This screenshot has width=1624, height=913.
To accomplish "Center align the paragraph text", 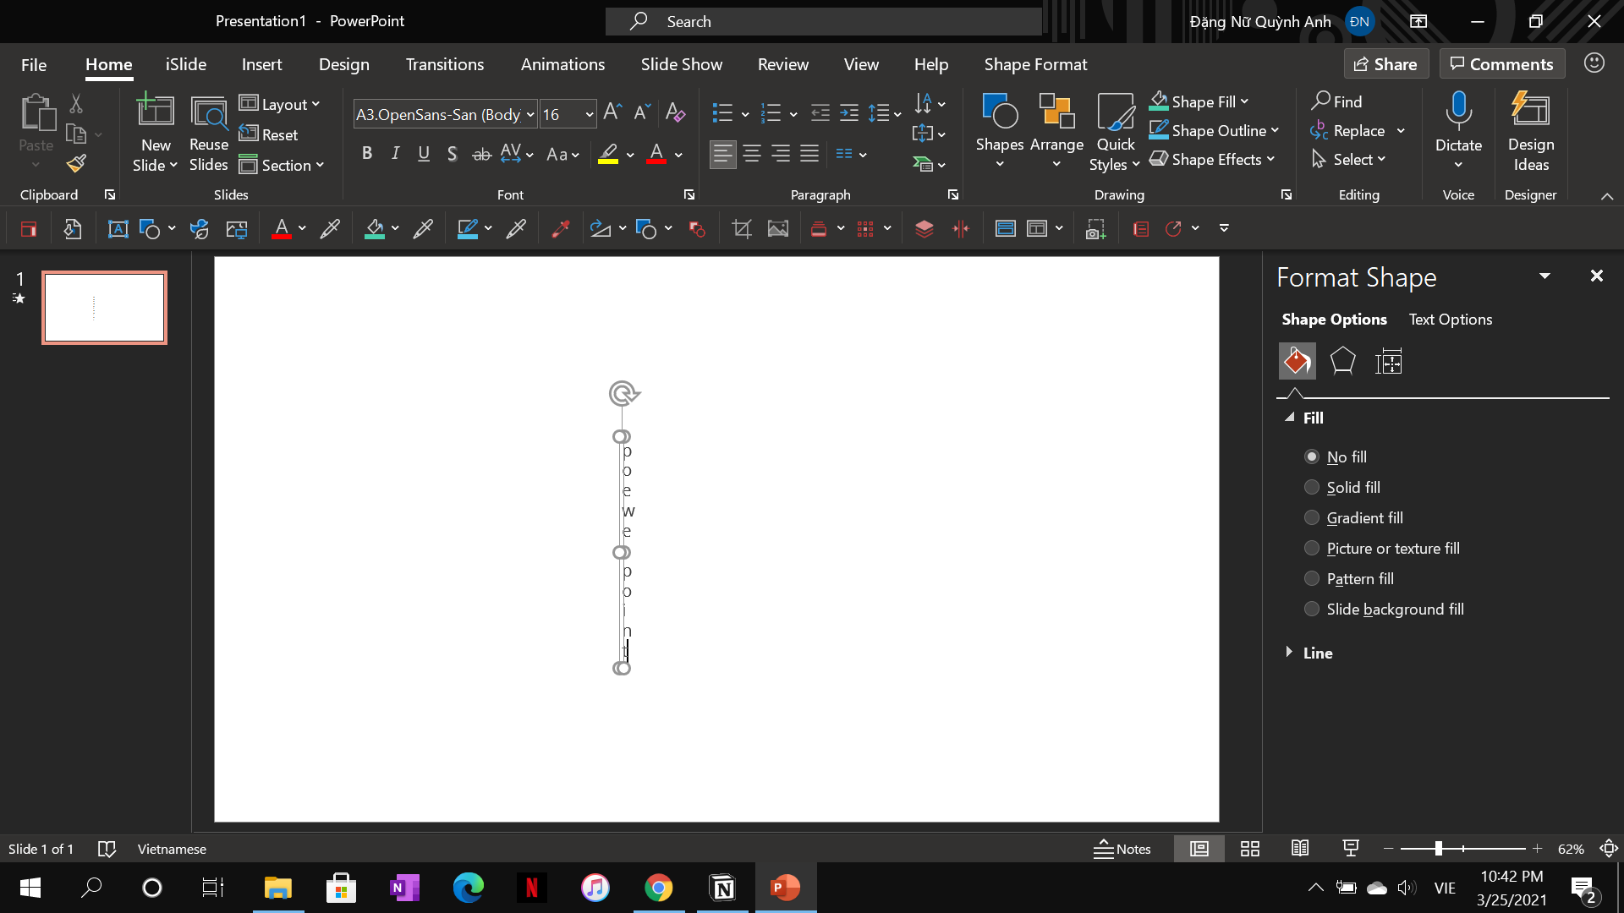I will point(752,154).
